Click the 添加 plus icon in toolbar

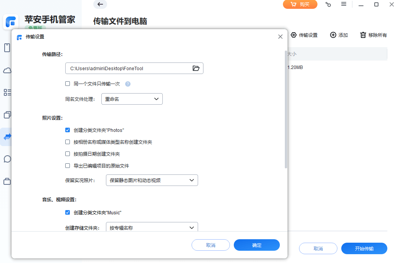333,35
